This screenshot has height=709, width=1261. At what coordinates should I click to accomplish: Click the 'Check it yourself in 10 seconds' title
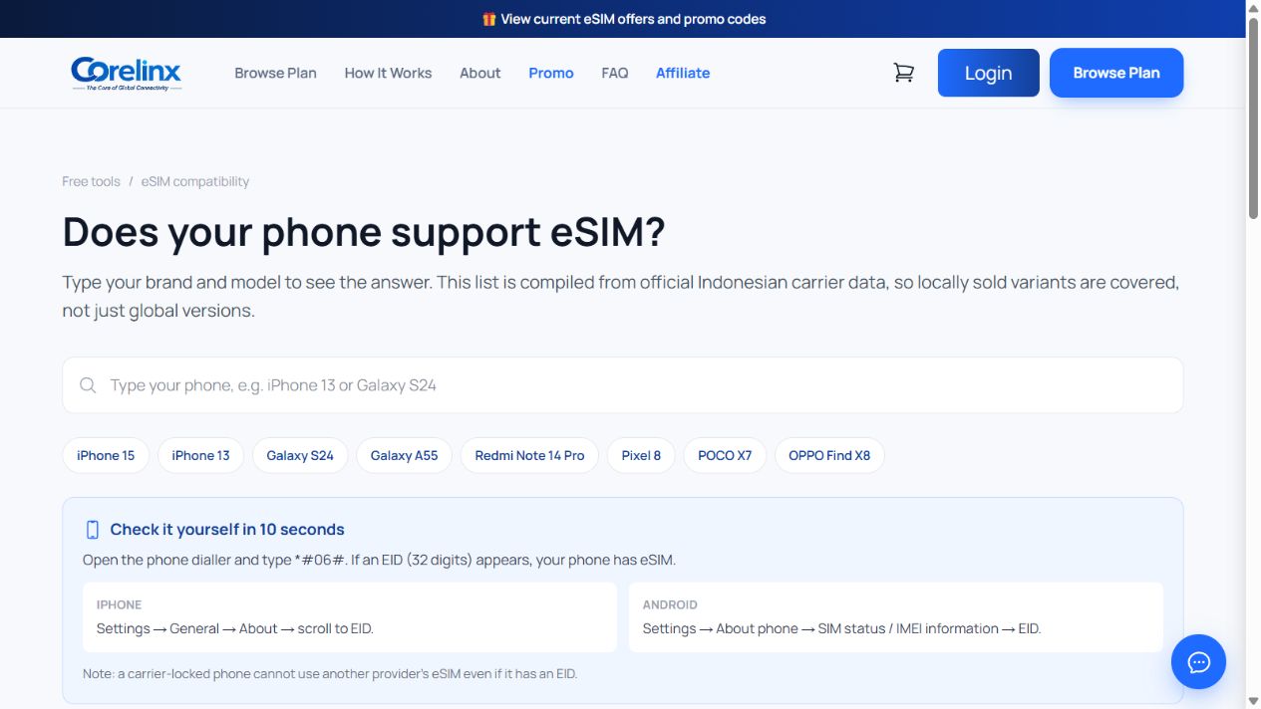[x=227, y=530]
